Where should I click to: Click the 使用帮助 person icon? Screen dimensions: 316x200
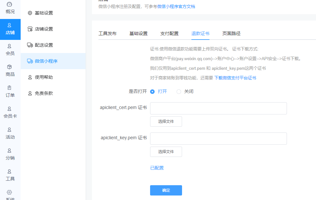(30, 77)
